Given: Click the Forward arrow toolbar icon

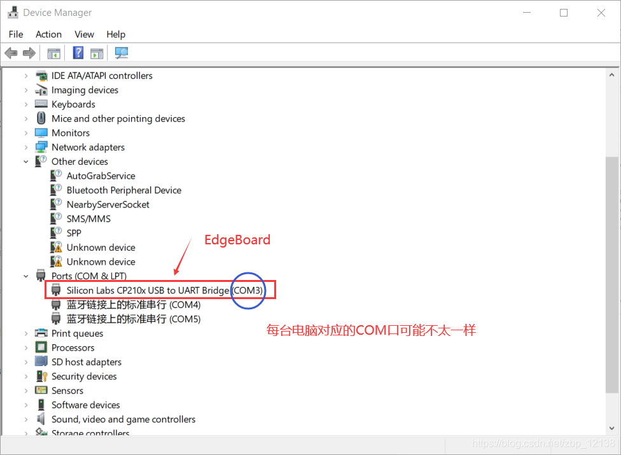Looking at the screenshot, I should pyautogui.click(x=29, y=53).
